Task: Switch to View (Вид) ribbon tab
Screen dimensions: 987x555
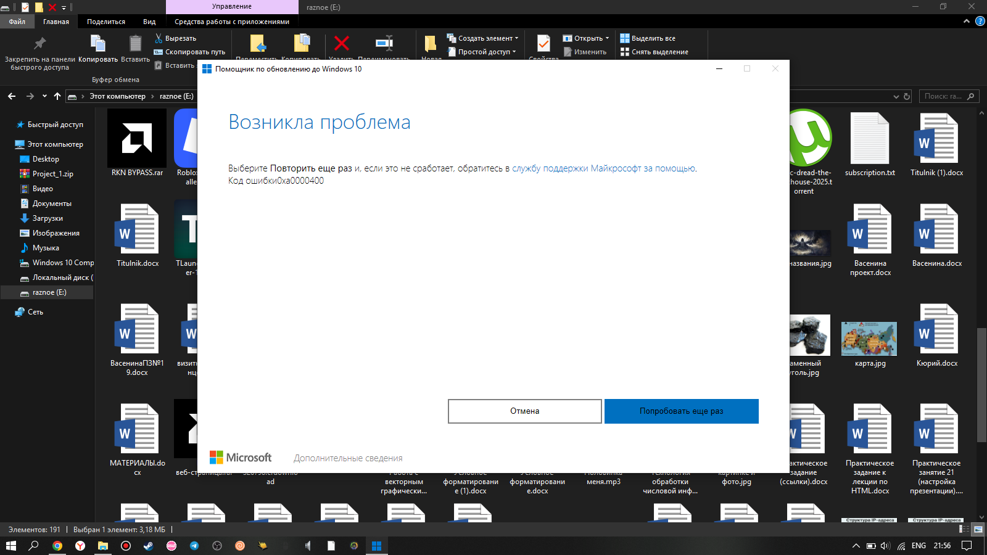Action: coord(149,22)
